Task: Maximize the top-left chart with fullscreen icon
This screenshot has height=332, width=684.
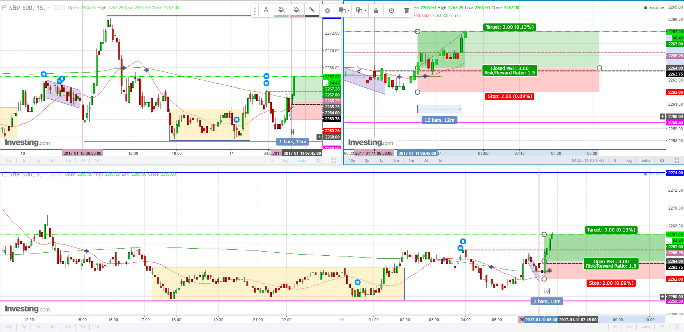Action: pyautogui.click(x=334, y=161)
